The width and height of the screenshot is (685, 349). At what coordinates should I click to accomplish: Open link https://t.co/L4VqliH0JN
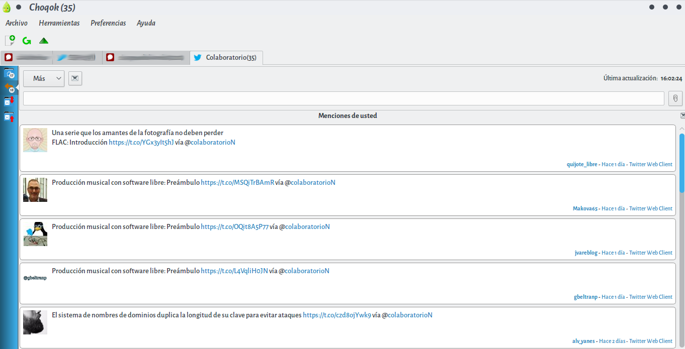(235, 271)
